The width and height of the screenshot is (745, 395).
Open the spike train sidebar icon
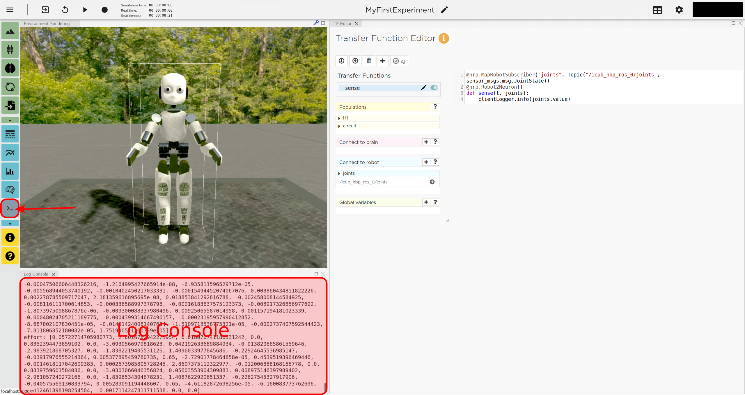(x=10, y=134)
